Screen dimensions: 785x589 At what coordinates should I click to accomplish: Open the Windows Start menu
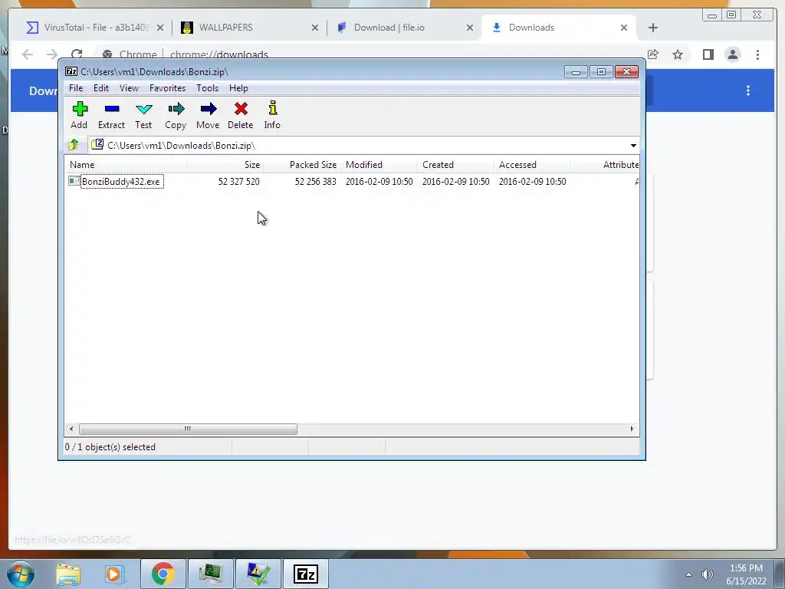tap(21, 574)
